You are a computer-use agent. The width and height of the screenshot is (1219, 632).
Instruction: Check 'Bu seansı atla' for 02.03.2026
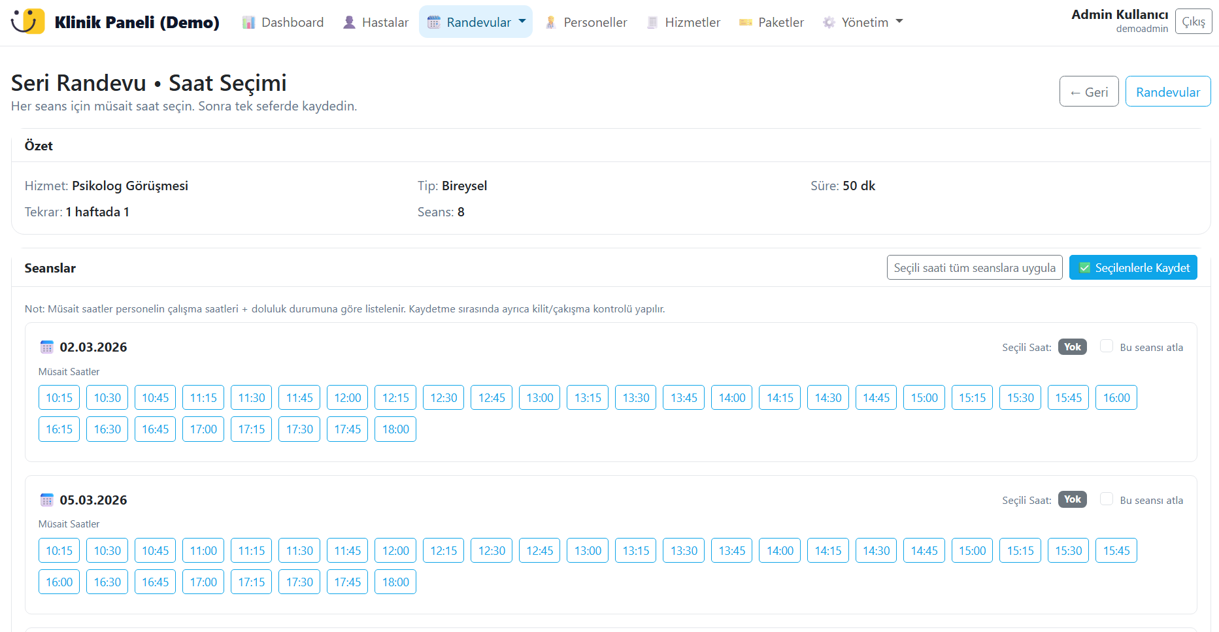tap(1107, 346)
